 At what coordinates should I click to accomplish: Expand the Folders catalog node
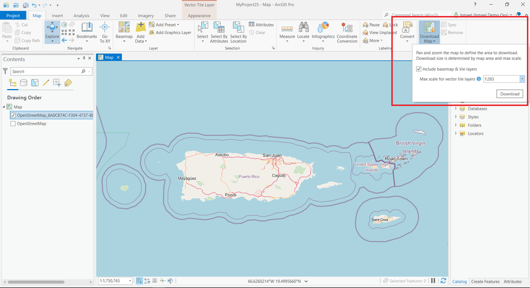[x=456, y=125]
